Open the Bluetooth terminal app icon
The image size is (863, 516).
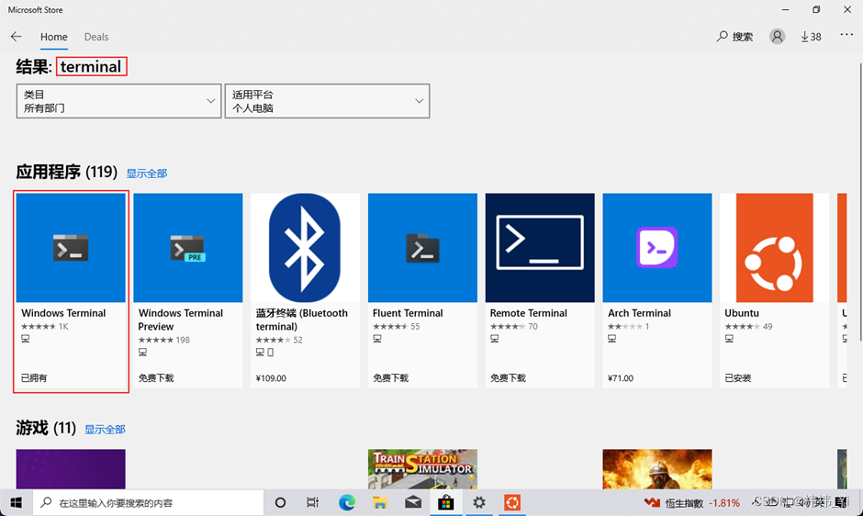[x=305, y=247]
